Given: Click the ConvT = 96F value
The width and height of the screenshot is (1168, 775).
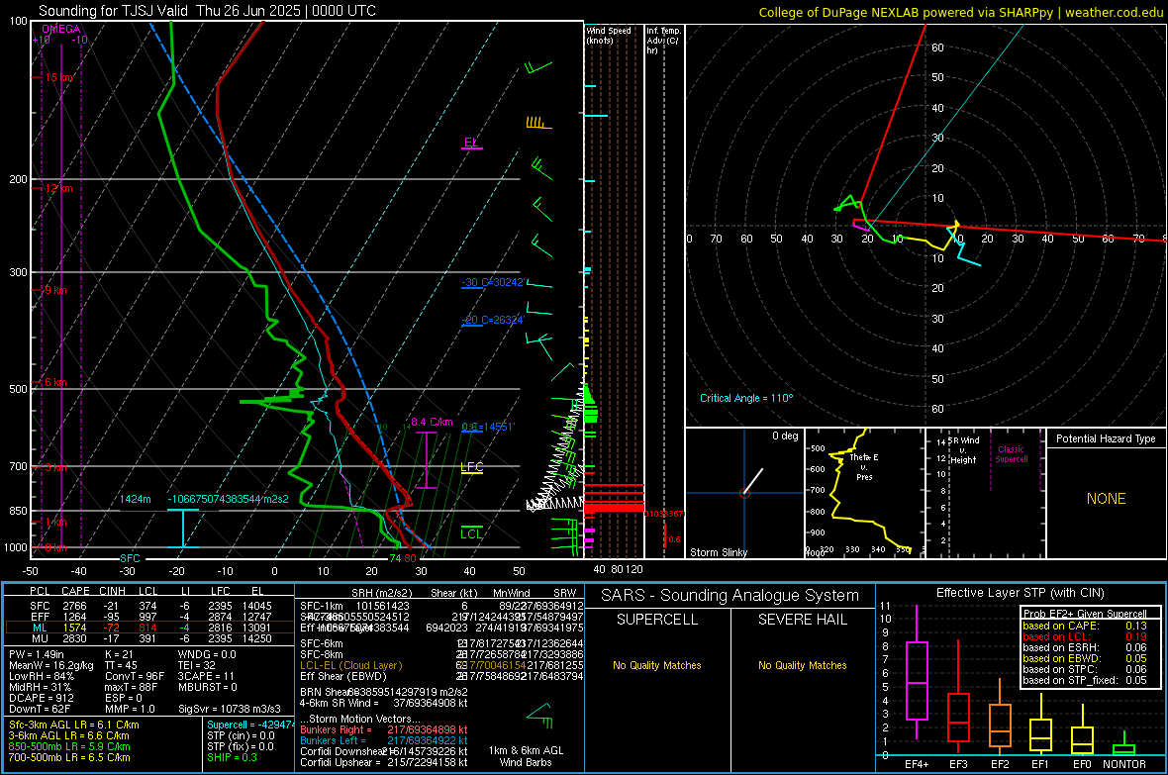Looking at the screenshot, I should (x=135, y=676).
